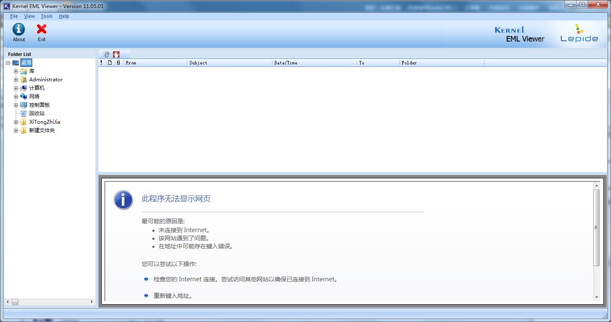Sort emails by Date/Time column

coord(314,63)
